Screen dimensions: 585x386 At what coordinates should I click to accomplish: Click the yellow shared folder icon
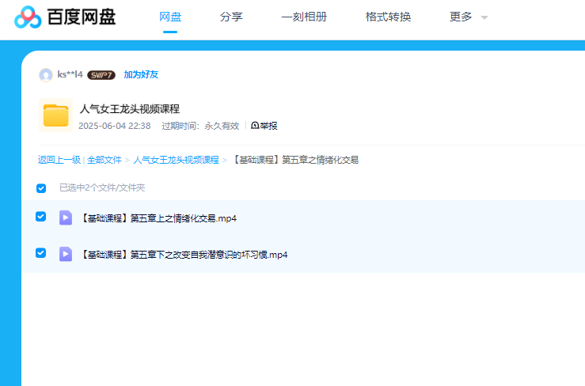55,115
